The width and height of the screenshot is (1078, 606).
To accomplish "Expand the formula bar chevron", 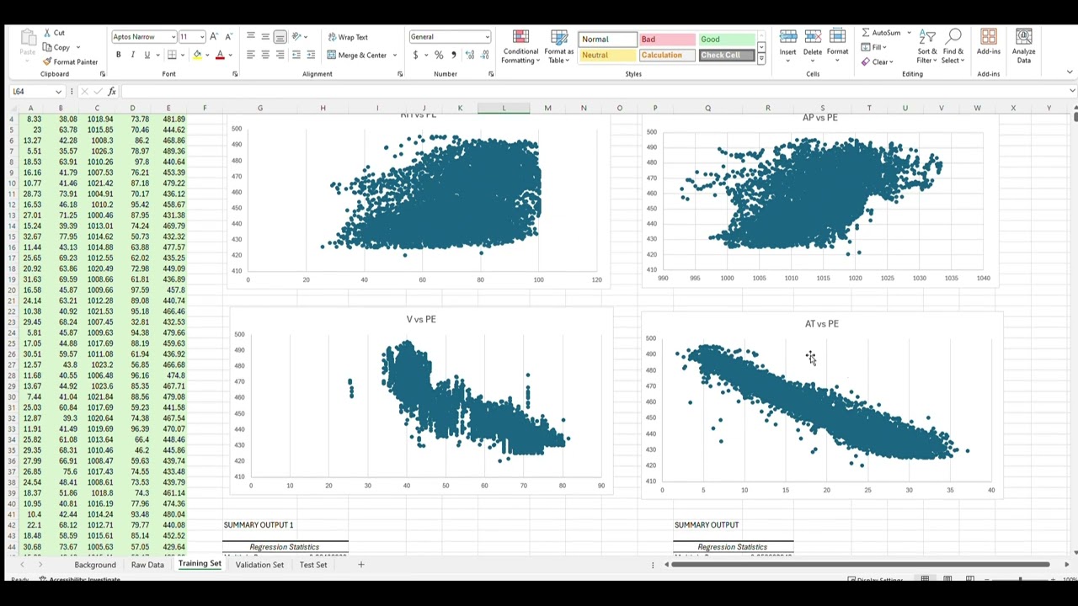I will 1071,91.
